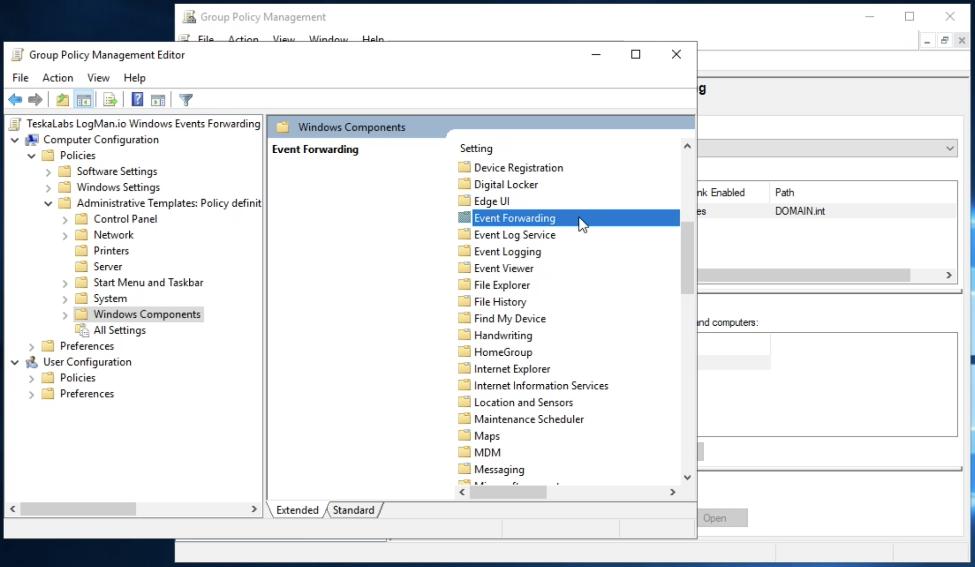
Task: Select Event Viewer in the list
Action: 503,268
